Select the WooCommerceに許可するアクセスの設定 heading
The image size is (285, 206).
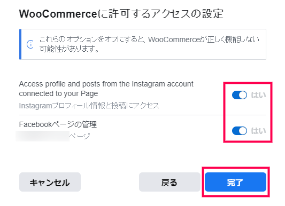pos(121,14)
